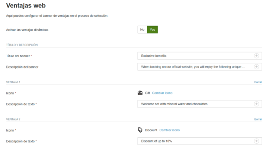Click the Título y descripción section header
Screen dimensions: 268x148
click(22, 45)
